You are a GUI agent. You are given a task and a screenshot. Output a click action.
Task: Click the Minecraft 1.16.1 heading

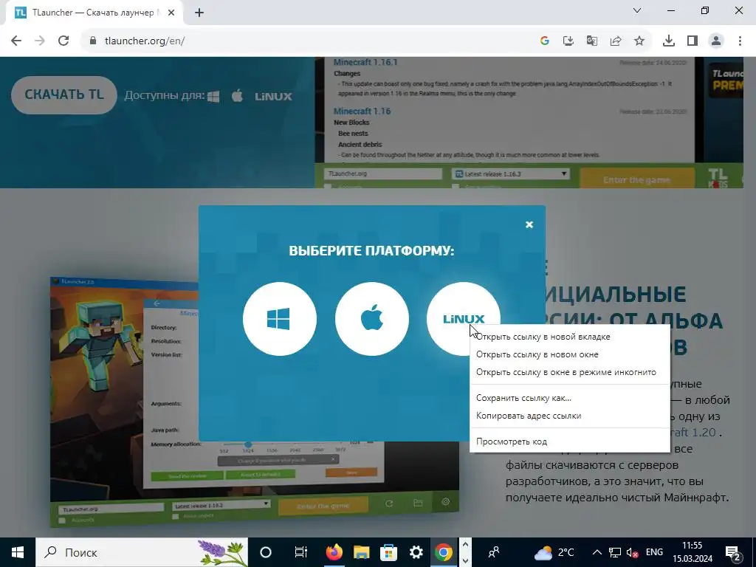(365, 62)
